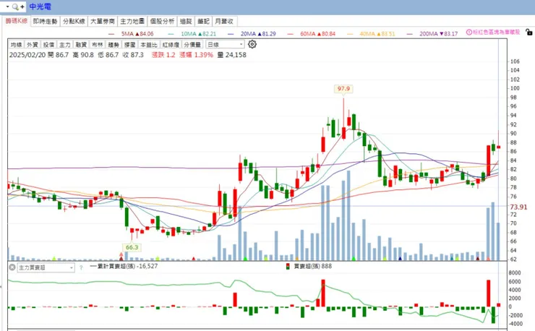Click the 累計買賣超(張) -16,527 legend

click(124, 266)
